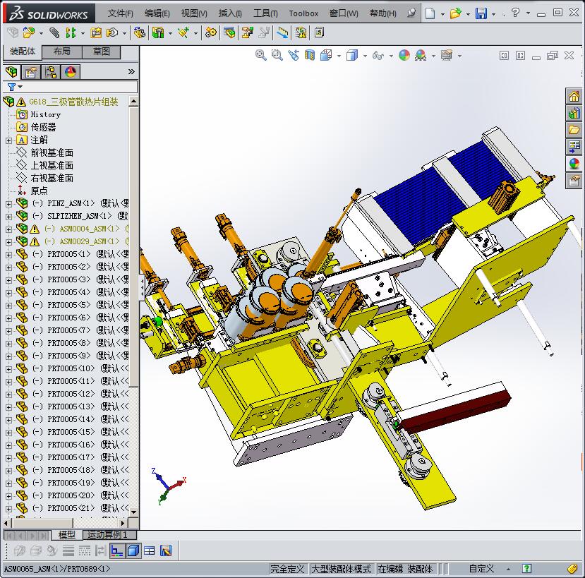Toggle the 2D axes sketch icon in bottom toolbar
This screenshot has height=578, width=585.
pos(116,550)
